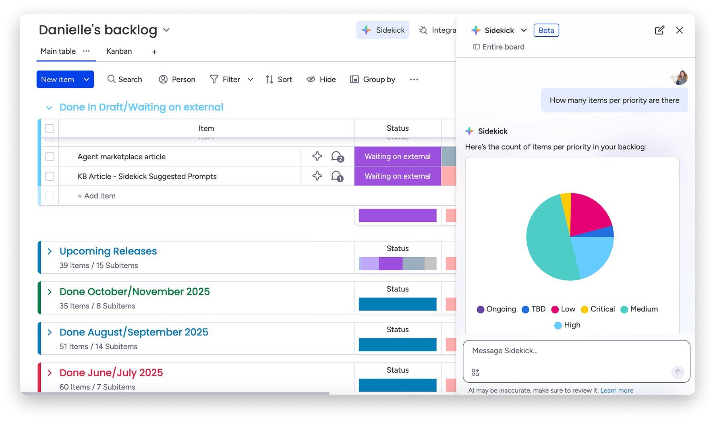Open the Main table tab options menu

86,51
